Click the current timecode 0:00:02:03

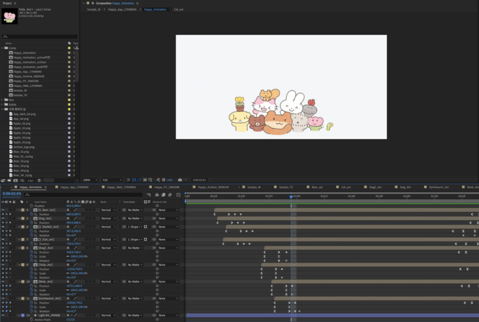(12, 194)
